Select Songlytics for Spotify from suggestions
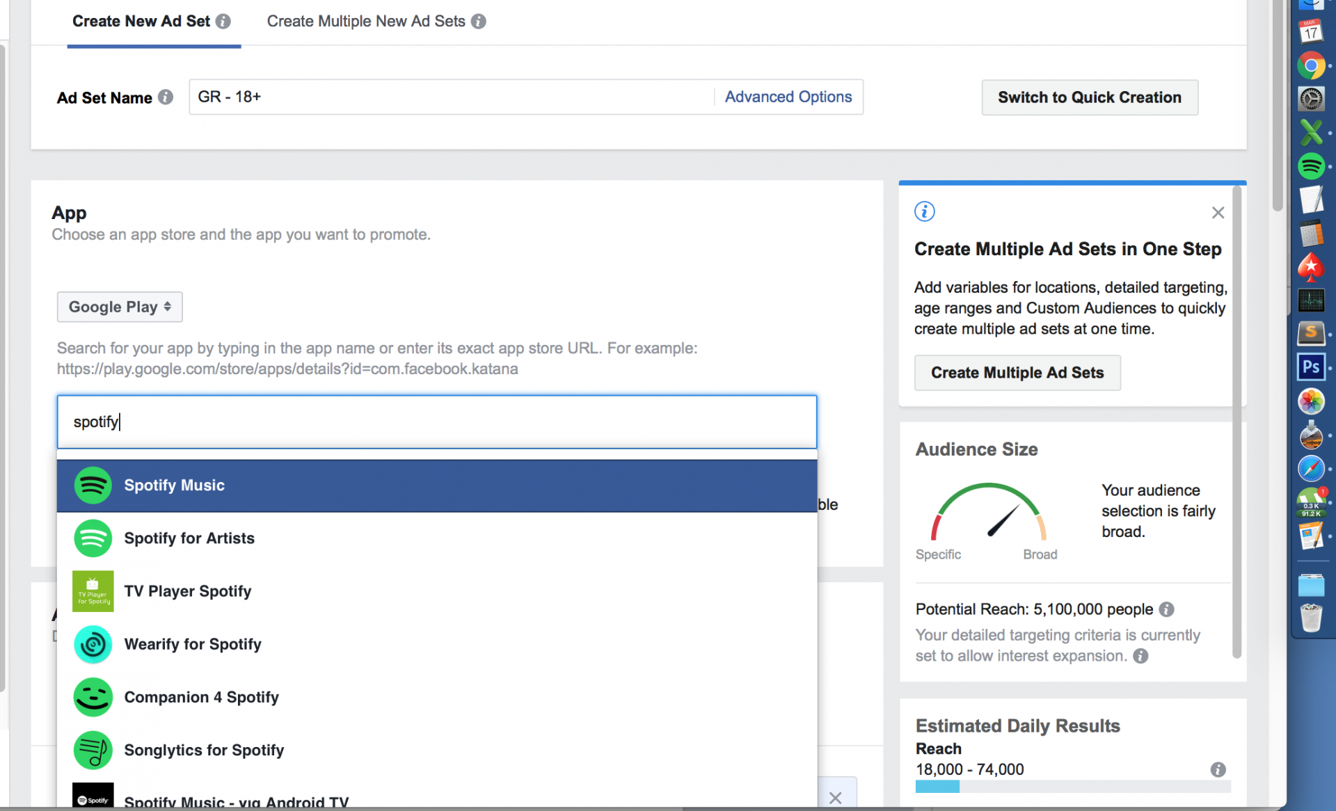Viewport: 1336px width, 811px height. [x=437, y=750]
